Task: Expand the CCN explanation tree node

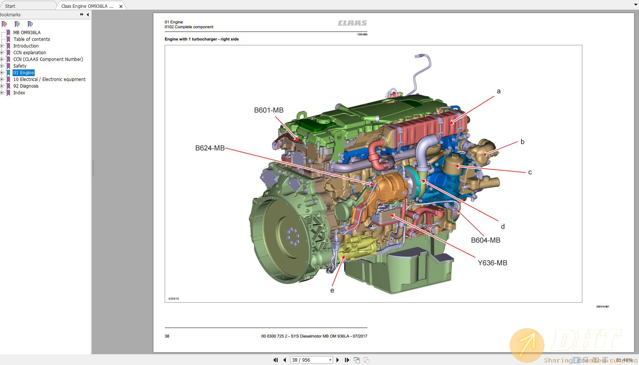Action: [1, 53]
